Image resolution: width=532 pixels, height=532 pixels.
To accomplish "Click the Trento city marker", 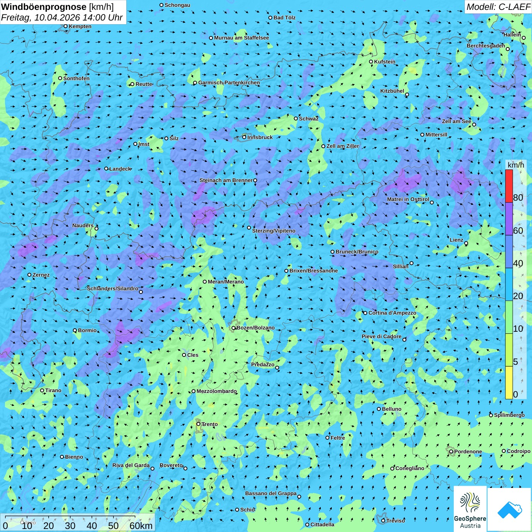I will (198, 424).
